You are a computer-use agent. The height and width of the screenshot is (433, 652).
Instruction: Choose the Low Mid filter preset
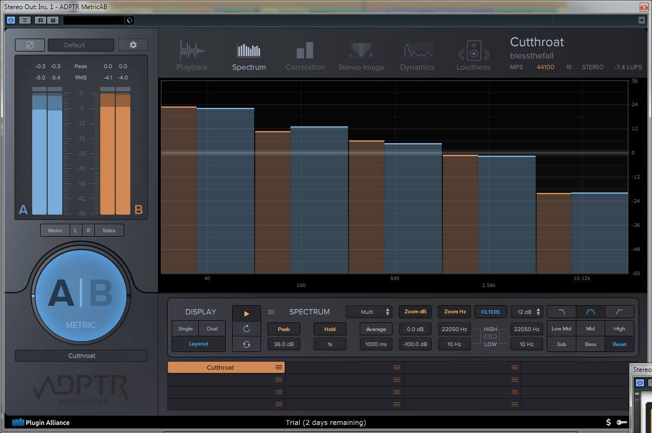point(561,329)
